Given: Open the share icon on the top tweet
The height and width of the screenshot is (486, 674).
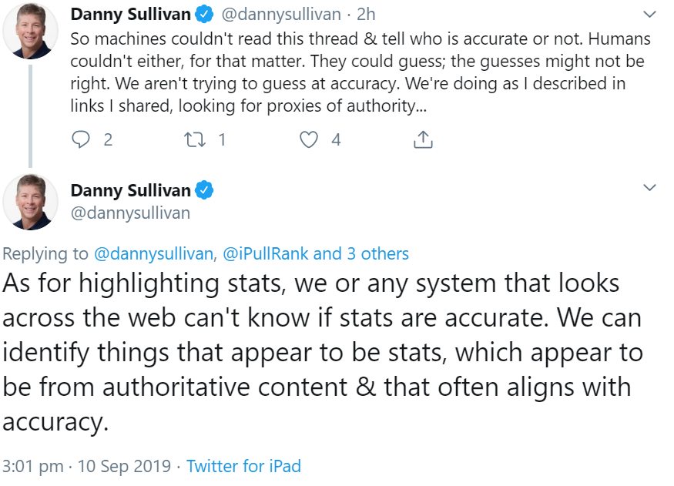Looking at the screenshot, I should pos(423,139).
